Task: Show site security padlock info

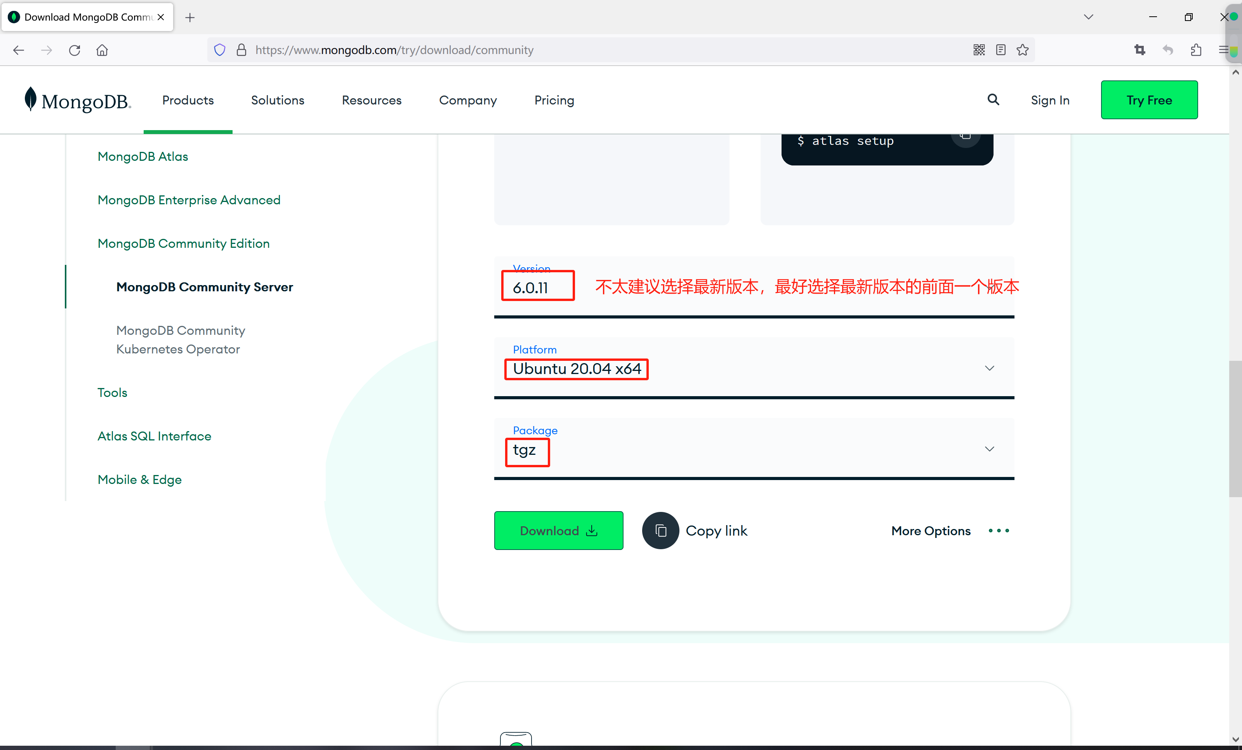Action: pyautogui.click(x=241, y=50)
